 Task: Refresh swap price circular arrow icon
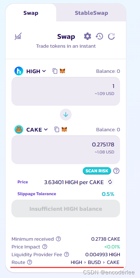(x=112, y=37)
